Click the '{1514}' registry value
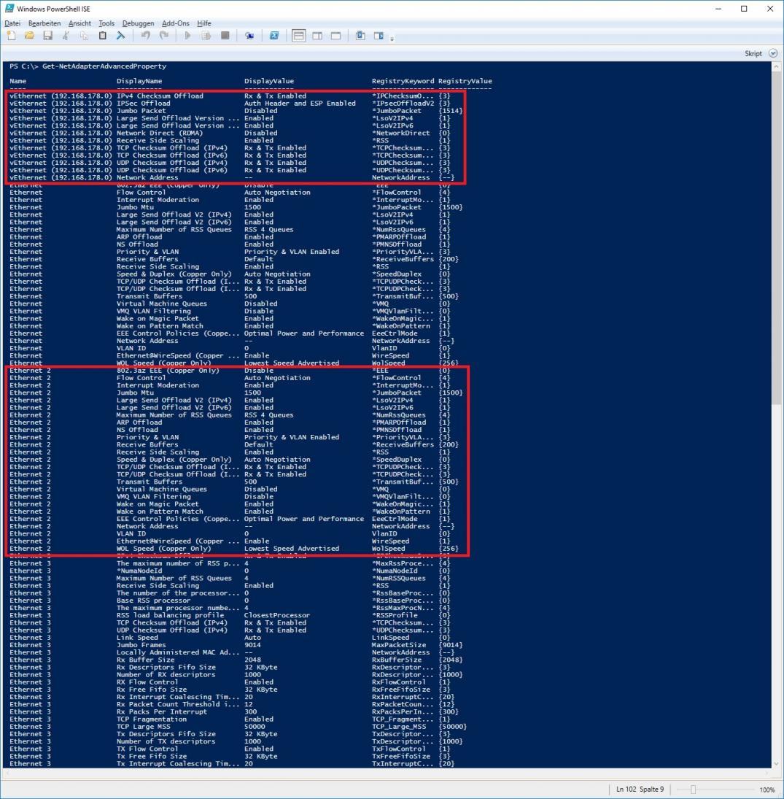This screenshot has width=784, height=799. 450,111
